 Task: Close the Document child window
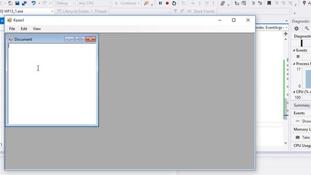(91, 39)
